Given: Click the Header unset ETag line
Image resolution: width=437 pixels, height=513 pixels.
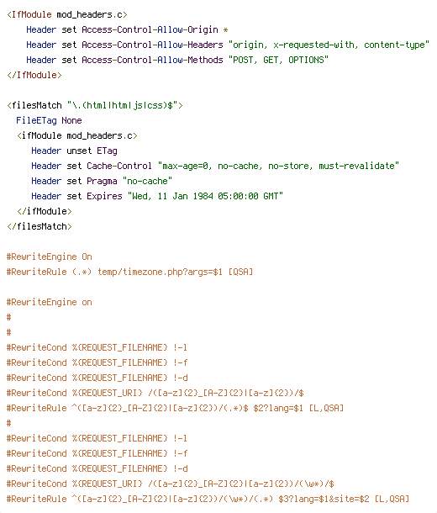Looking at the screenshot, I should [74, 151].
